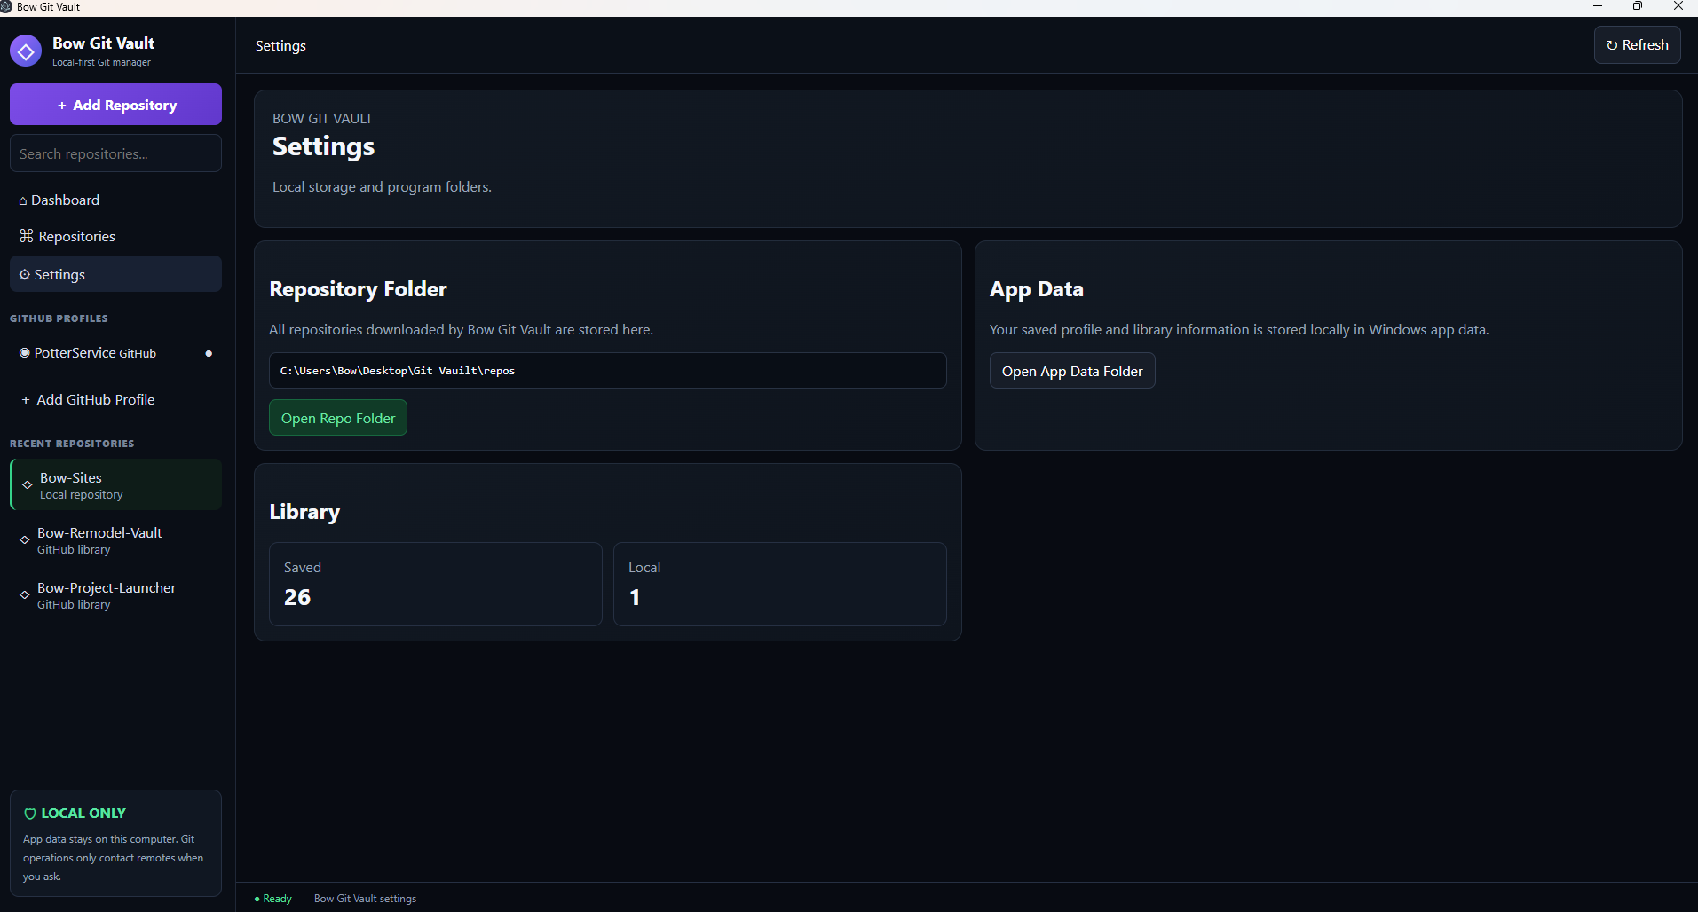The height and width of the screenshot is (912, 1698).
Task: Open the Bow-Remodel-Vault recent repository
Action: (115, 540)
